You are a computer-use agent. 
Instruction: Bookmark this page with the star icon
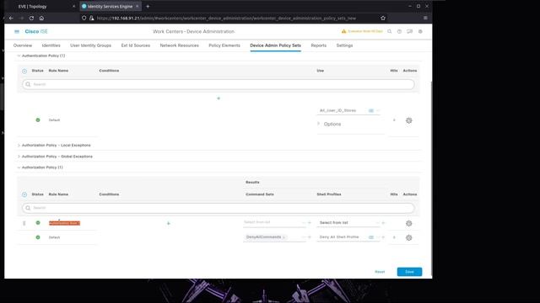[383, 18]
